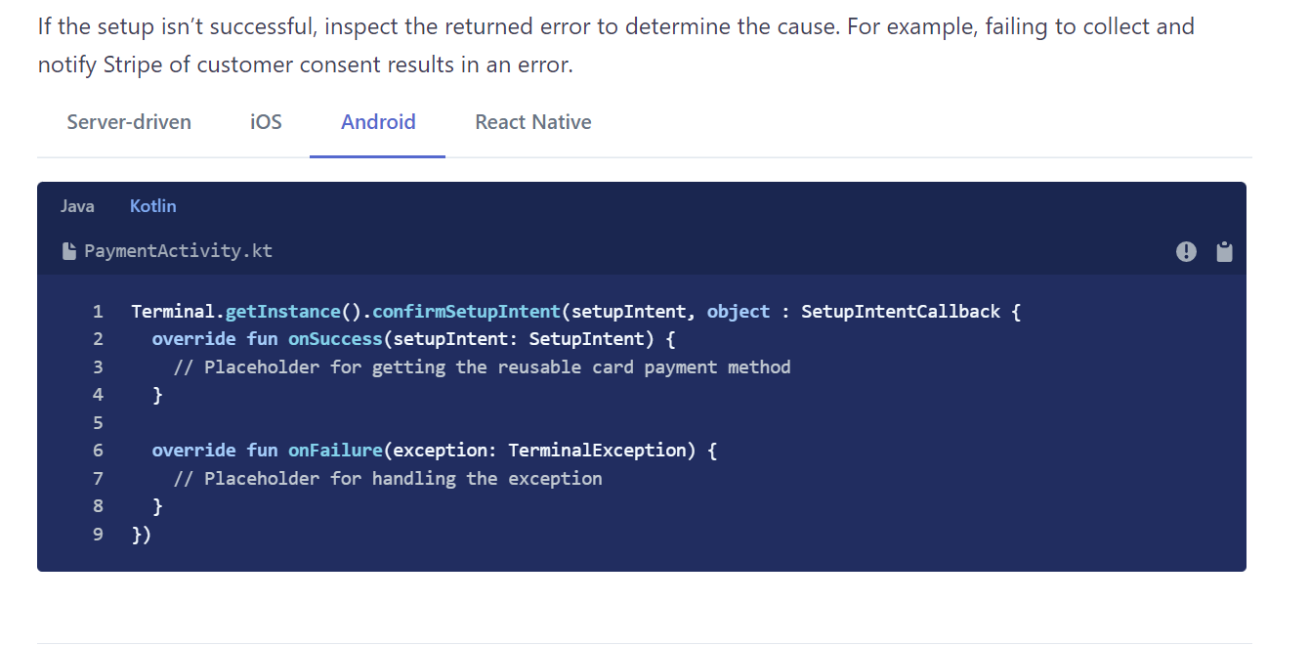The height and width of the screenshot is (646, 1310).
Task: Select the Kotlin language tab
Action: coord(152,205)
